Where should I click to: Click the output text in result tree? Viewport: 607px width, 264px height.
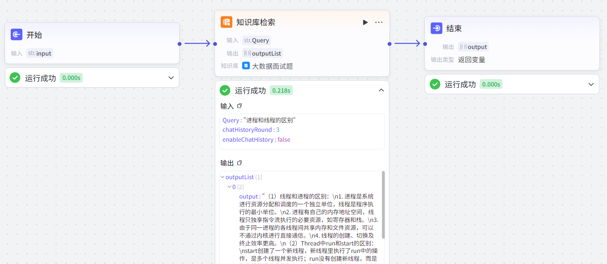point(309,227)
